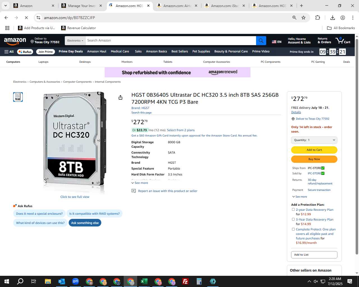Click the US flag EN language selector

(277, 42)
